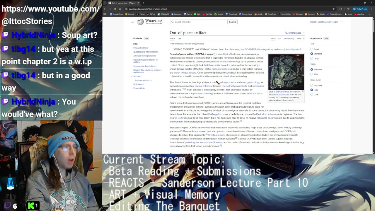Open the RoyalRoad bookmark
Screen dimensions: 375x211
tap(270, 14)
